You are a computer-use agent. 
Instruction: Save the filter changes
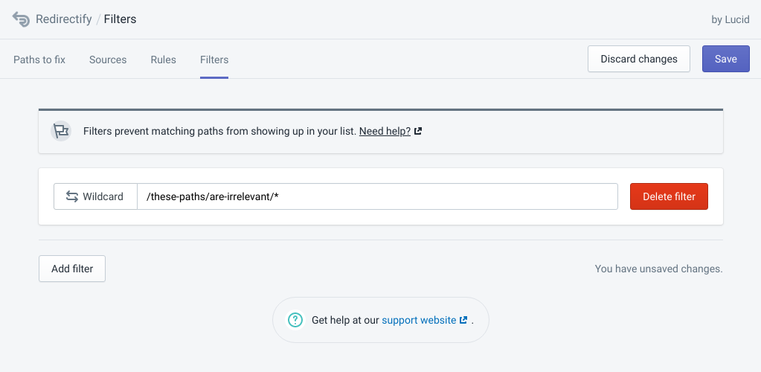point(725,59)
